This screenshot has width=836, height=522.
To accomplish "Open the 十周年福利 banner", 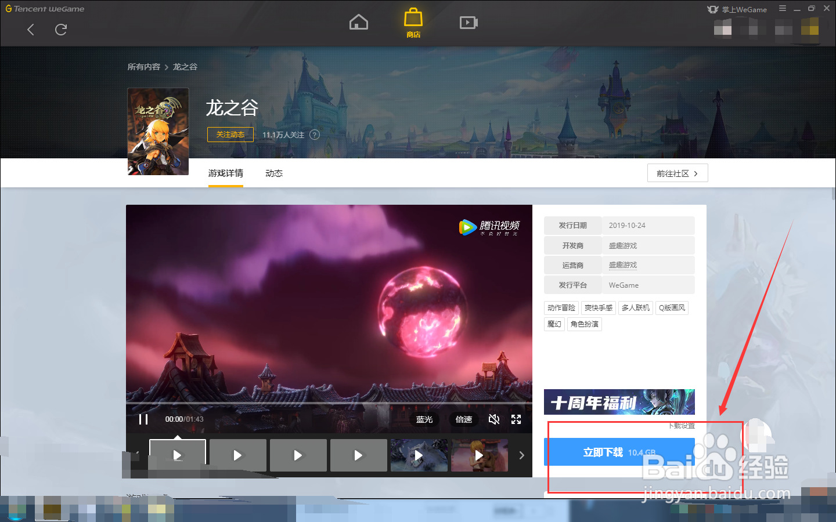I will 619,402.
